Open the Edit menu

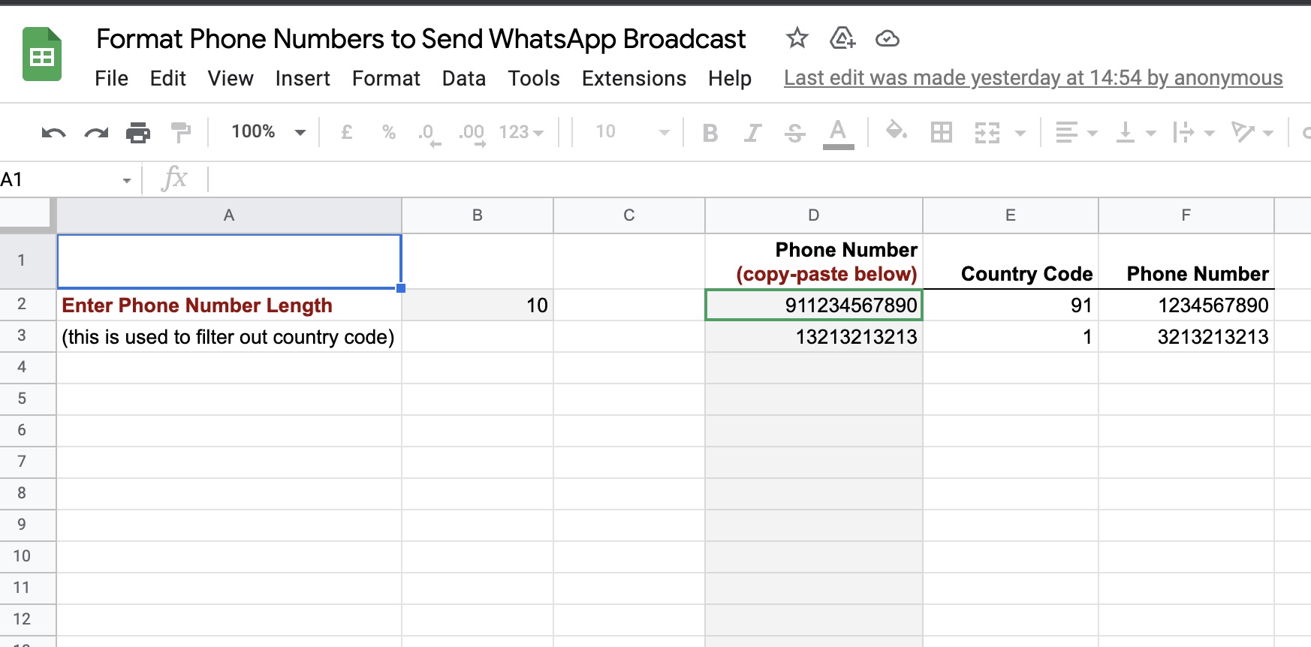167,78
